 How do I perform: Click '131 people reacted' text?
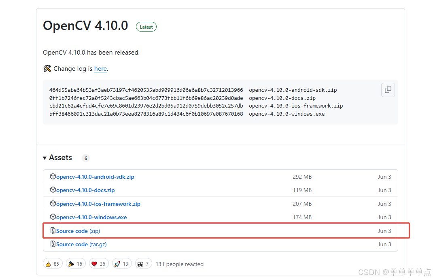pos(180,264)
